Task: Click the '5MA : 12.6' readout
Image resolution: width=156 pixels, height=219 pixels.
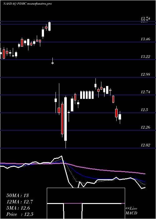Action: click(x=18, y=208)
